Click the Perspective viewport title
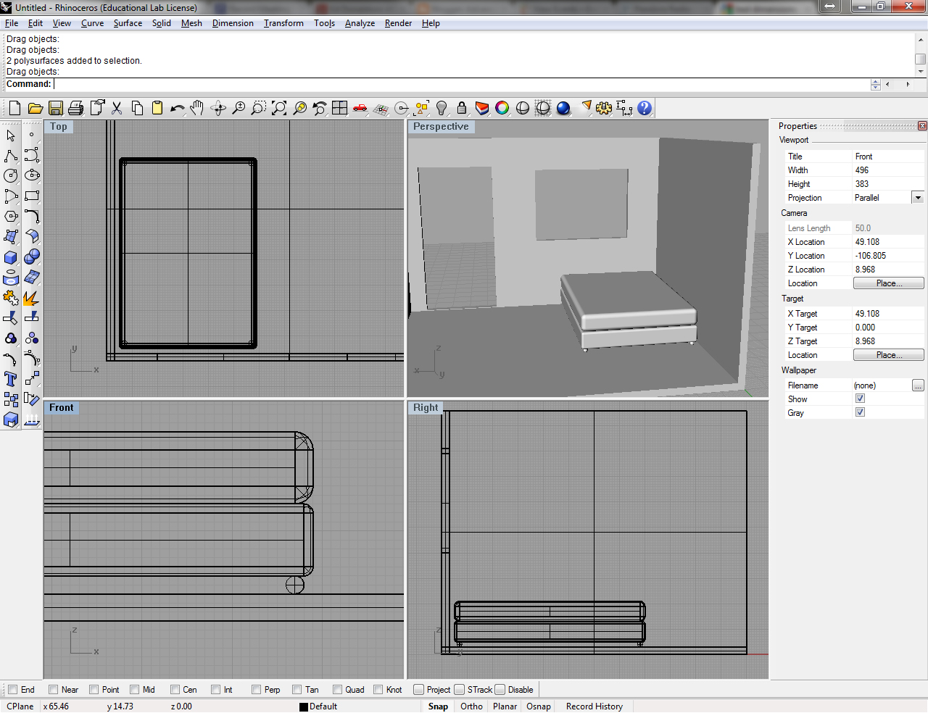928x713 pixels. click(441, 126)
